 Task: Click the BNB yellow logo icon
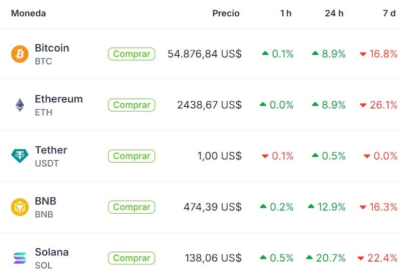tap(20, 207)
